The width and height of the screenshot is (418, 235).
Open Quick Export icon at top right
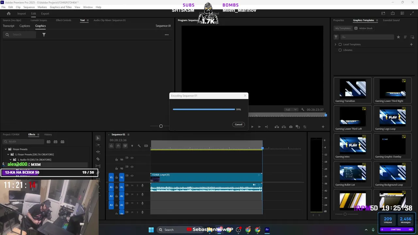tap(393, 13)
